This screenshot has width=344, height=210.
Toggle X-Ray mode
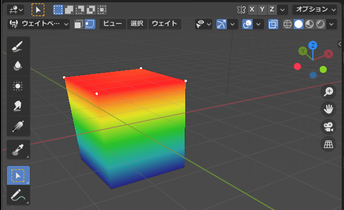coord(273,24)
